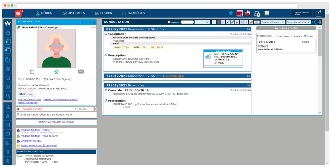Click médecin traitant : vérifier link

36,130
